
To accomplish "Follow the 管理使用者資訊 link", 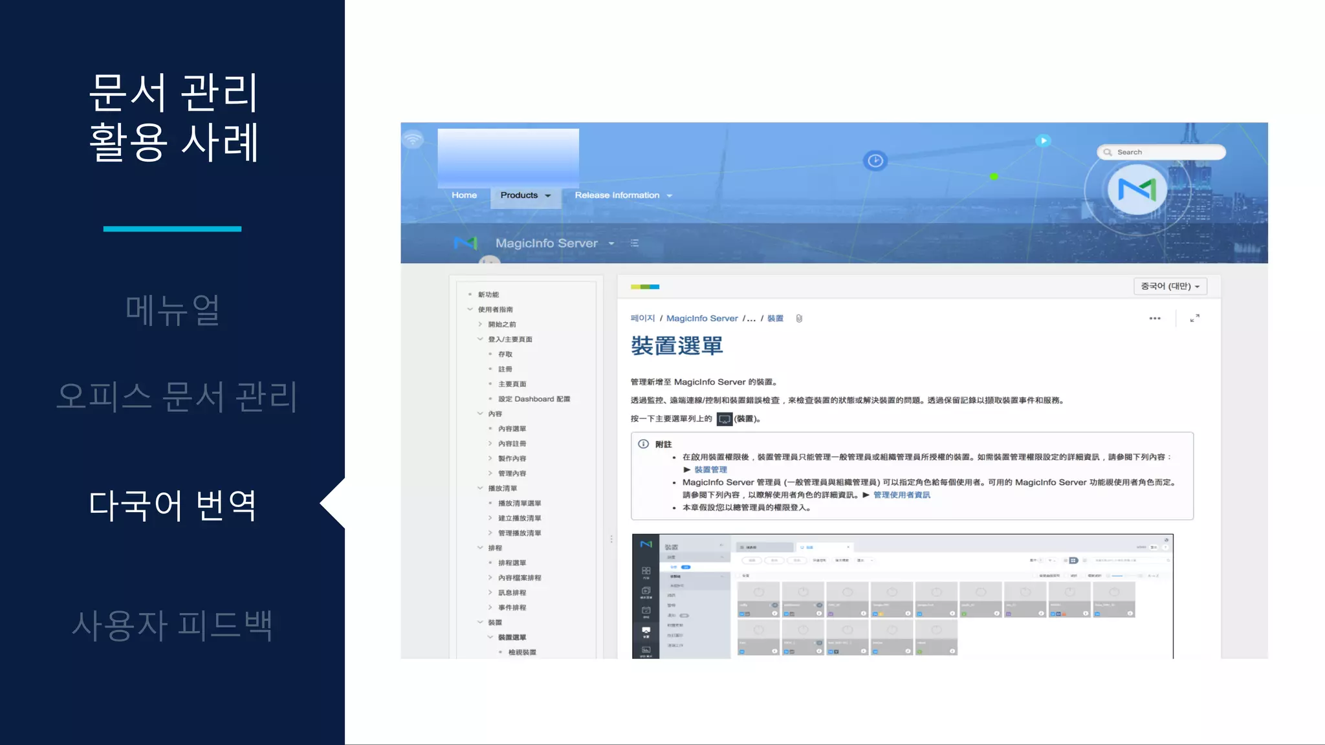I will pyautogui.click(x=901, y=495).
